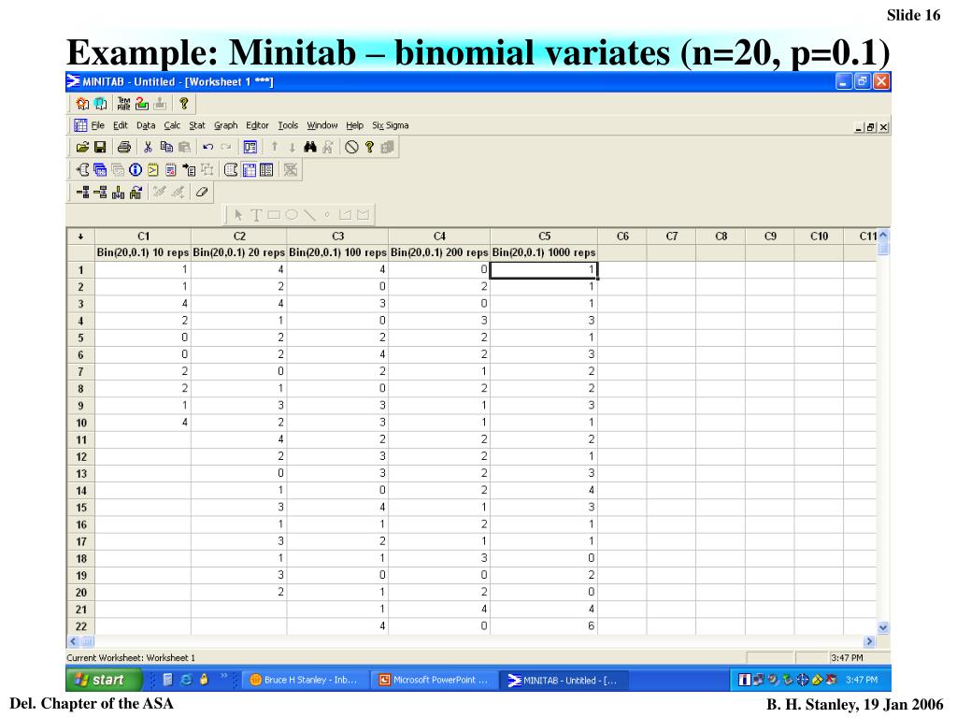This screenshot has height=718, width=957.
Task: Click the horizontal scrollbar left arrow
Action: pos(73,641)
